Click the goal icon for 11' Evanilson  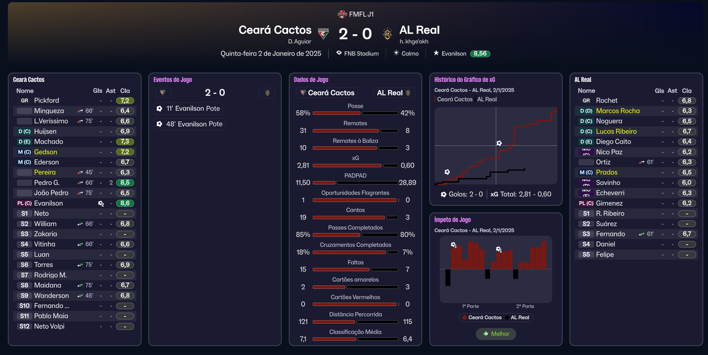(x=160, y=108)
